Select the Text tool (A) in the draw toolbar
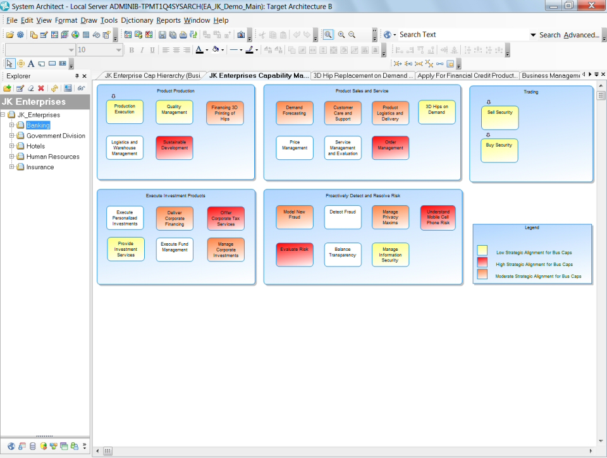 [30, 63]
